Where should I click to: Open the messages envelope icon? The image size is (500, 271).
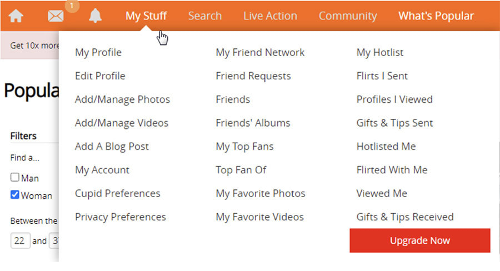56,16
